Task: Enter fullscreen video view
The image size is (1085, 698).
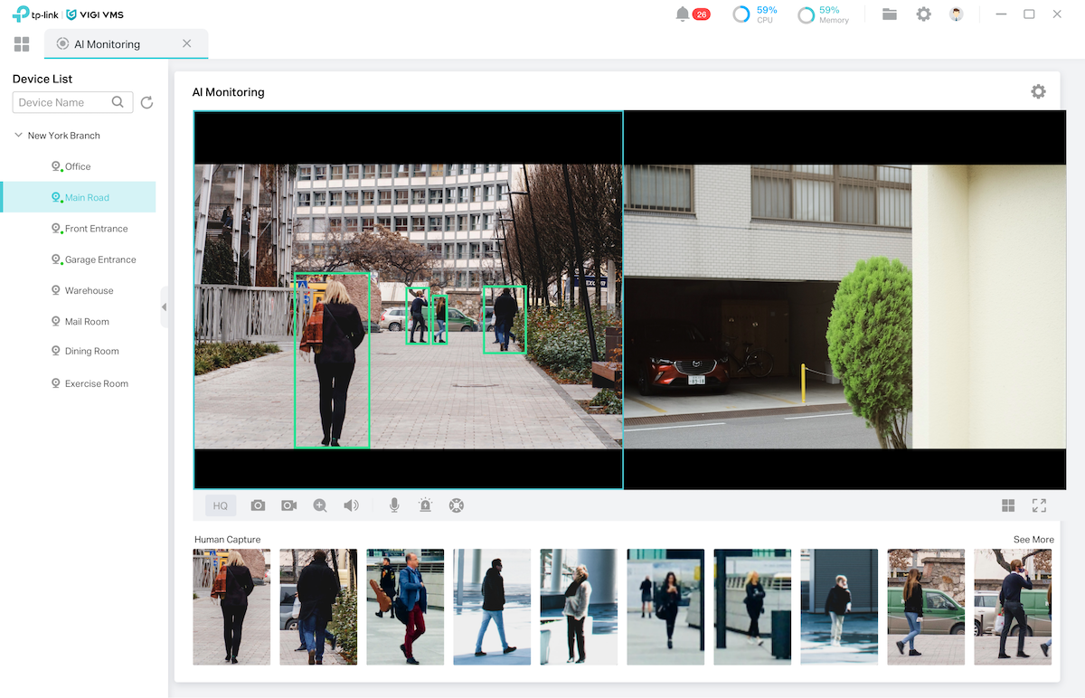Action: point(1039,505)
